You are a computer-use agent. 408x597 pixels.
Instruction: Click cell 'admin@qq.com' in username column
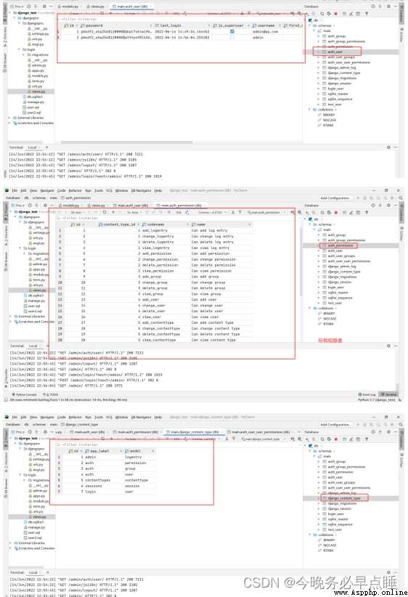tap(265, 32)
